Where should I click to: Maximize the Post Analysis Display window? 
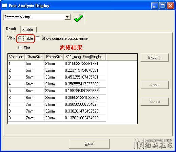[162, 6]
